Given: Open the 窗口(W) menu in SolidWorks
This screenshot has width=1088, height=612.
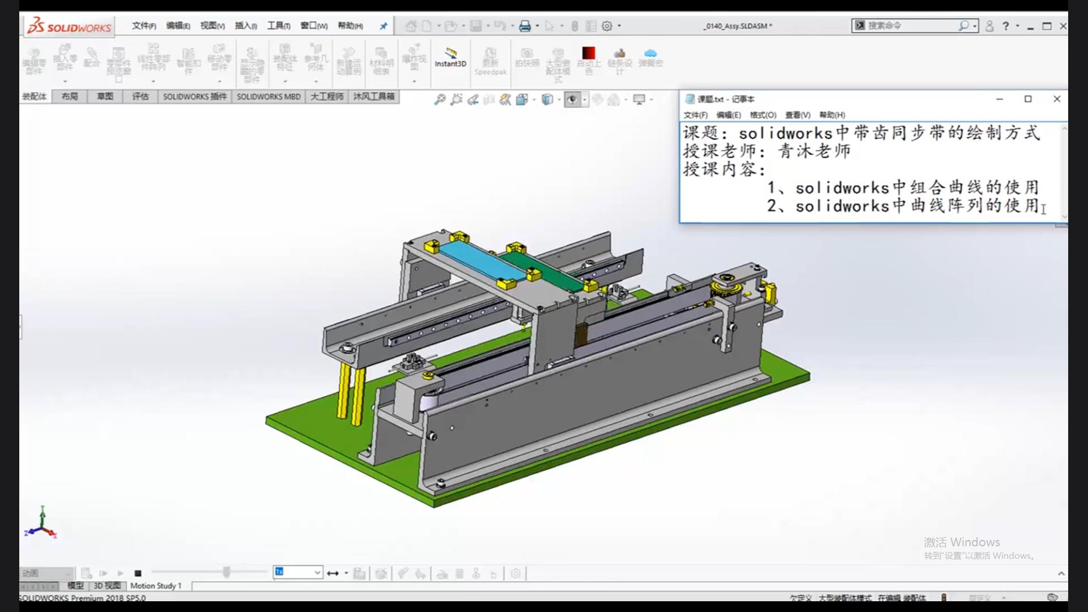Looking at the screenshot, I should point(314,26).
